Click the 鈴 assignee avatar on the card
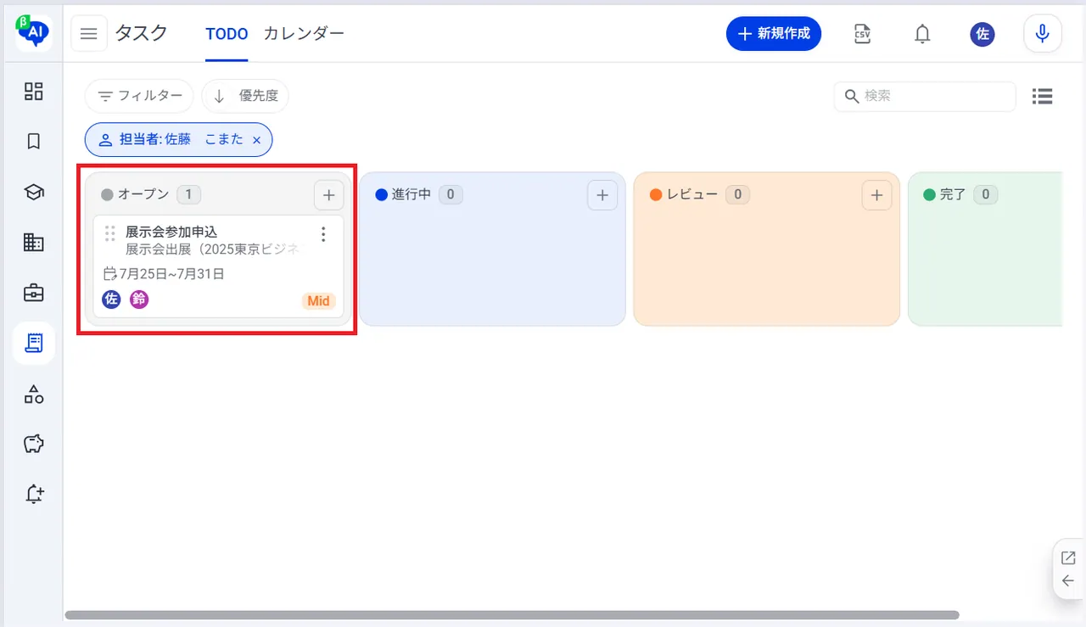The height and width of the screenshot is (627, 1086). coord(139,300)
